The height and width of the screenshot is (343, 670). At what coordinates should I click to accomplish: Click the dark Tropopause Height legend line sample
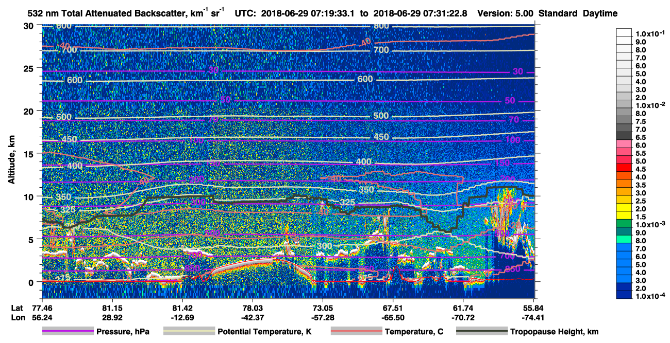coord(482,332)
